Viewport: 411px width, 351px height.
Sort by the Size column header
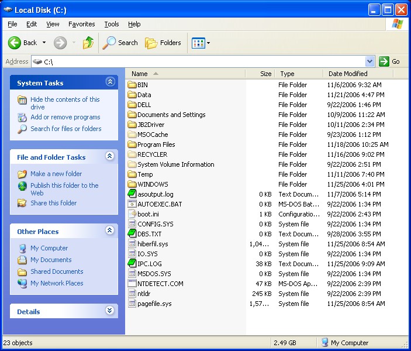(260, 74)
